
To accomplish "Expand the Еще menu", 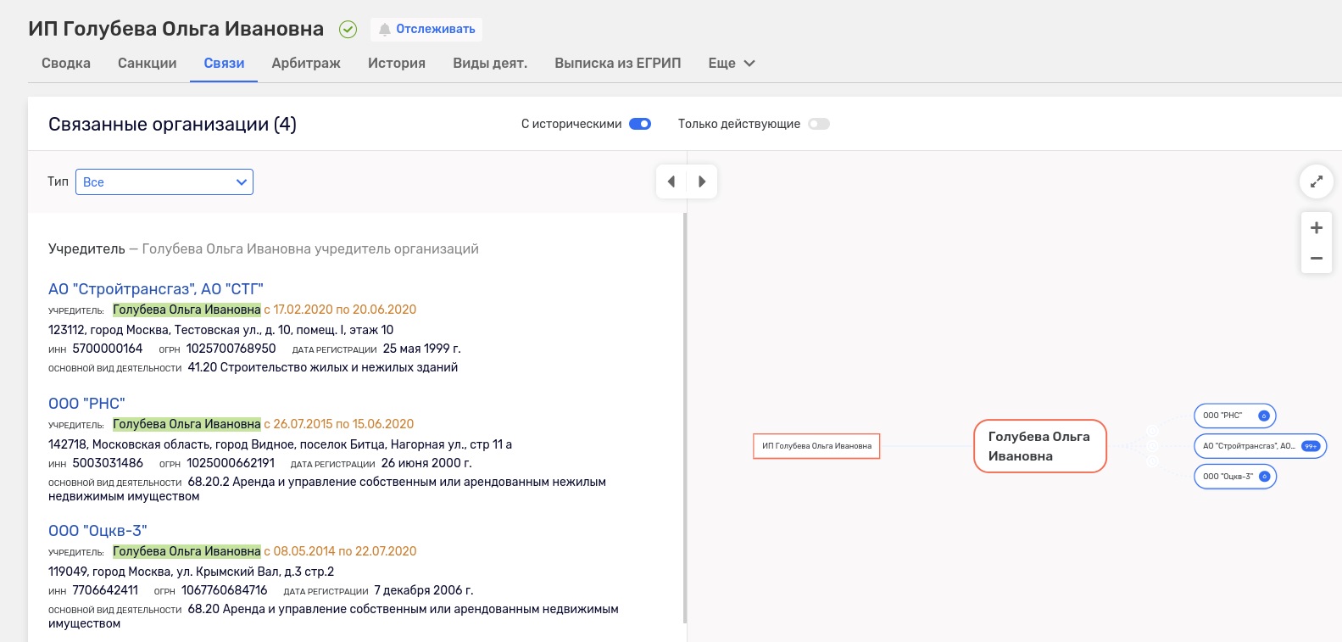I will pos(732,63).
